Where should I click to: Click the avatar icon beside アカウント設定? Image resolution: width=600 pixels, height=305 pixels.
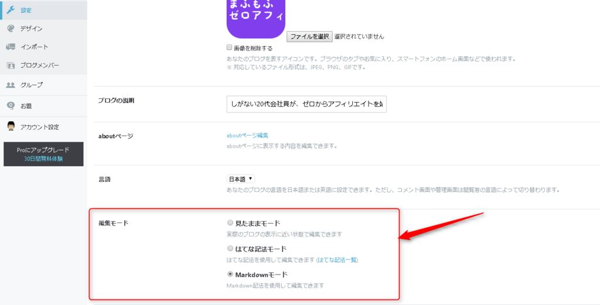(11, 126)
